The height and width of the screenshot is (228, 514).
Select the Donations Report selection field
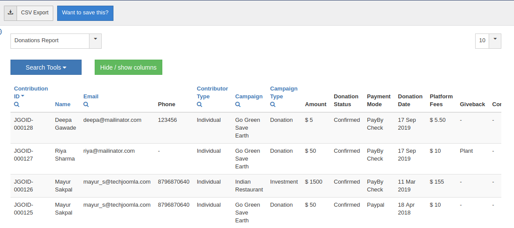tap(50, 41)
